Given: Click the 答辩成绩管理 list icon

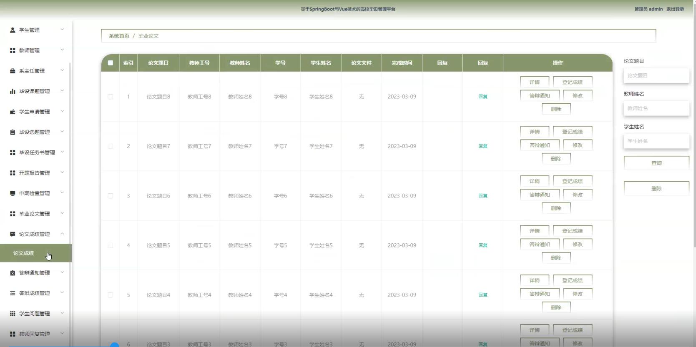Looking at the screenshot, I should pyautogui.click(x=13, y=293).
